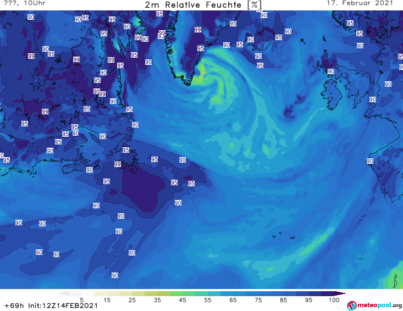The height and width of the screenshot is (311, 403).
Task: Click the legend value '15'
Action: coord(107,300)
